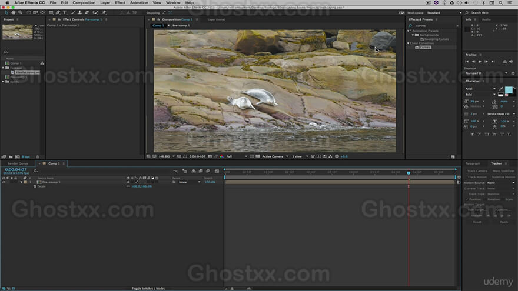
Task: Open the layer Parent None dropdown
Action: click(190, 182)
